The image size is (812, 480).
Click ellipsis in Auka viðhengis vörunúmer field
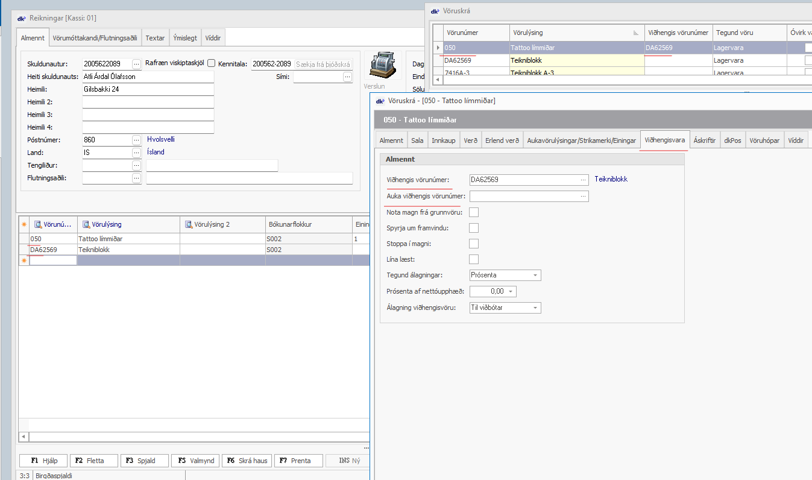(583, 196)
